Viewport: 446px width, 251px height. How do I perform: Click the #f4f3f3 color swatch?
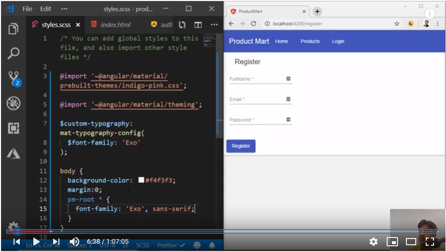coord(141,180)
